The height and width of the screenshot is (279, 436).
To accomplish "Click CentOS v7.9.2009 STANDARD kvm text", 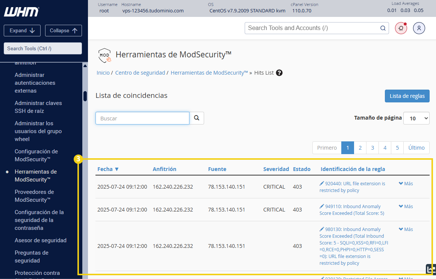I will coord(247,11).
